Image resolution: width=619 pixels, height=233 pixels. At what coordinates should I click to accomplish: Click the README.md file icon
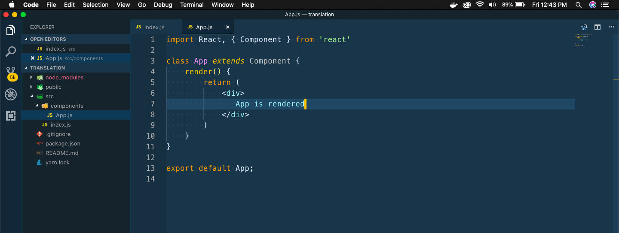click(x=40, y=153)
